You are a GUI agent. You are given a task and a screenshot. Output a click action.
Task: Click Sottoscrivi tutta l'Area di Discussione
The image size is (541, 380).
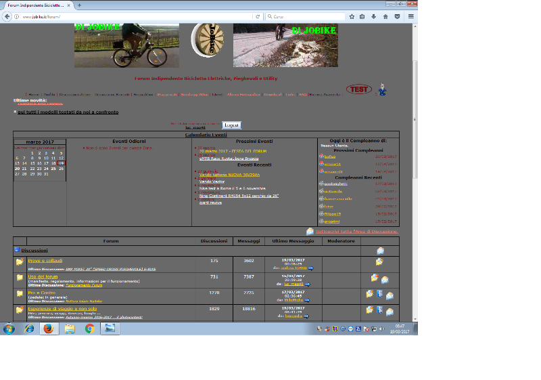click(x=357, y=232)
